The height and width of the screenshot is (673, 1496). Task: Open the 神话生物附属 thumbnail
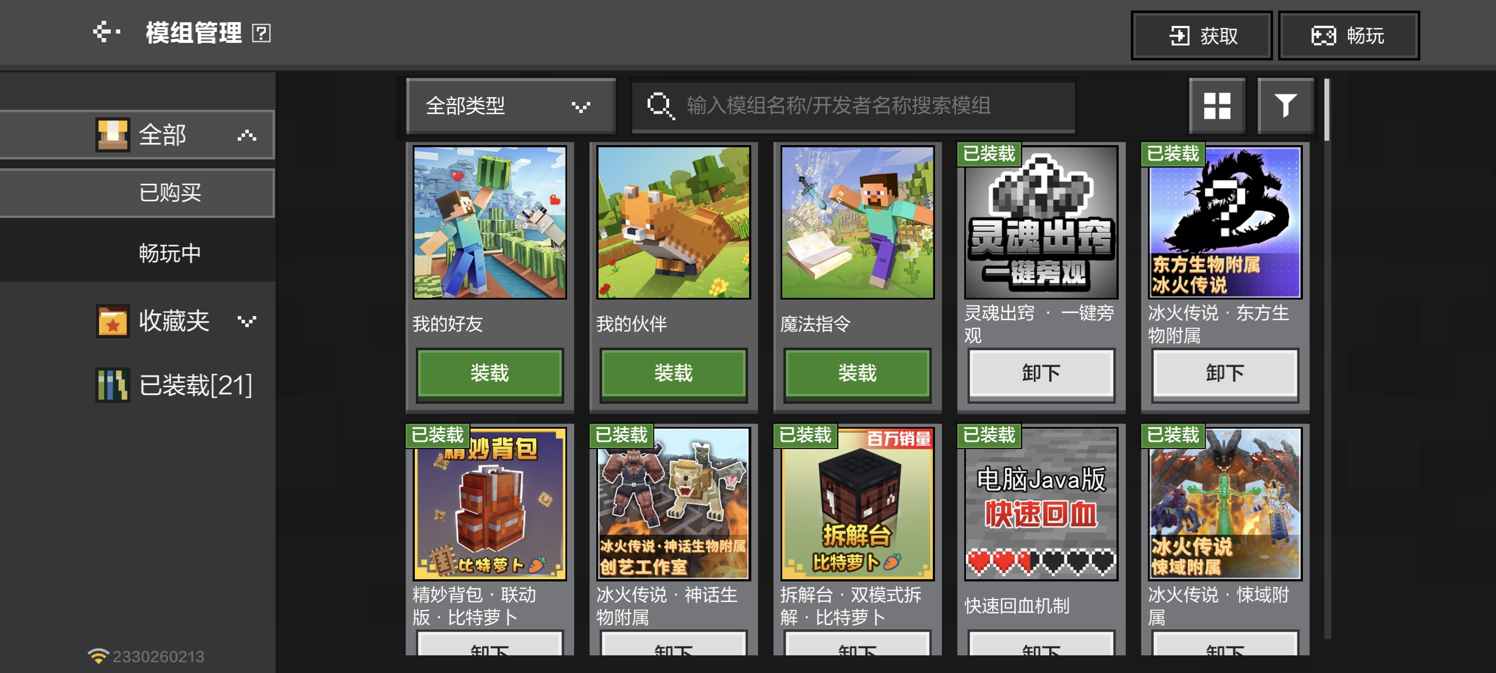[674, 504]
